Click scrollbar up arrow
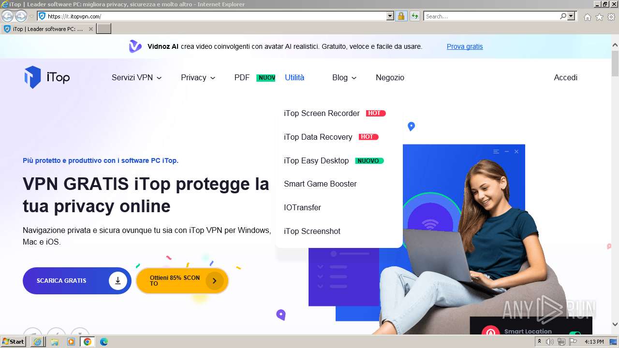The image size is (619, 348). tap(615, 44)
